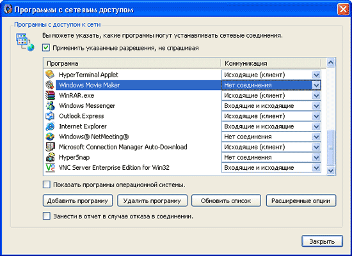Open communication dropdown for Outlook Express
This screenshot has height=256, width=352.
pyautogui.click(x=316, y=116)
